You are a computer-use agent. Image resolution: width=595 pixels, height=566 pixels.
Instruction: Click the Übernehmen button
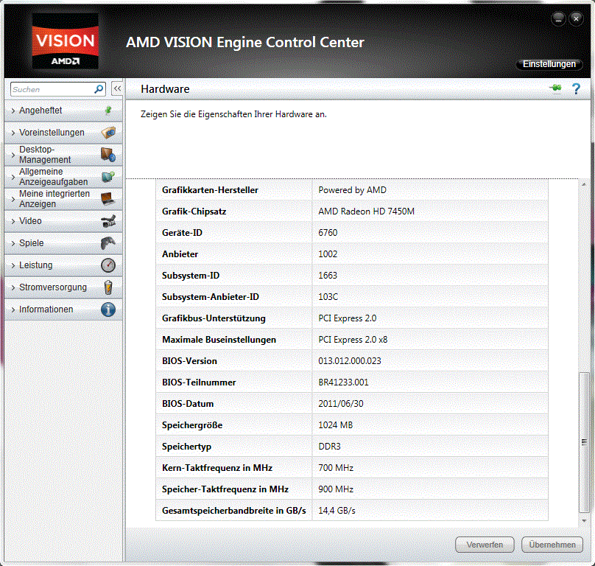[x=552, y=545]
